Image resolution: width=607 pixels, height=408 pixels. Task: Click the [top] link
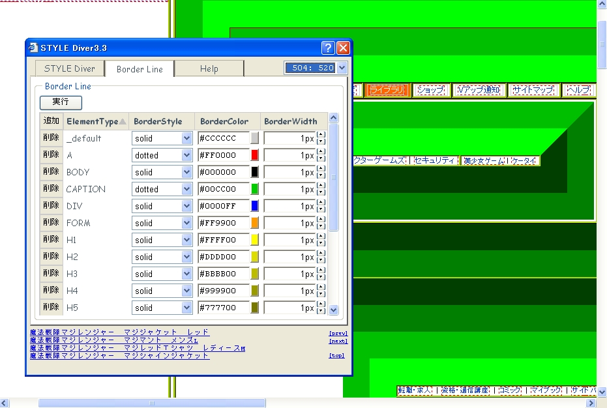(337, 355)
